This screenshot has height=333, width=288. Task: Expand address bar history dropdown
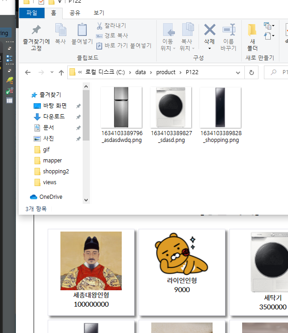pyautogui.click(x=238, y=73)
